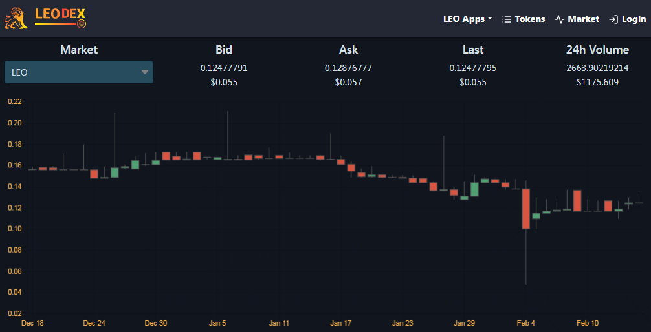Click the LeoDex lion logo
Image resolution: width=651 pixels, height=332 pixels.
[x=16, y=18]
